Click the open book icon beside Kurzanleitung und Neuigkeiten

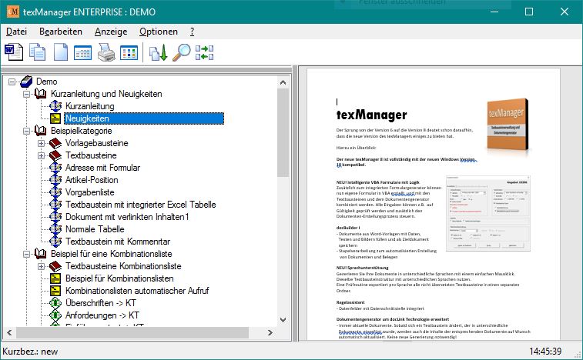[x=41, y=94]
